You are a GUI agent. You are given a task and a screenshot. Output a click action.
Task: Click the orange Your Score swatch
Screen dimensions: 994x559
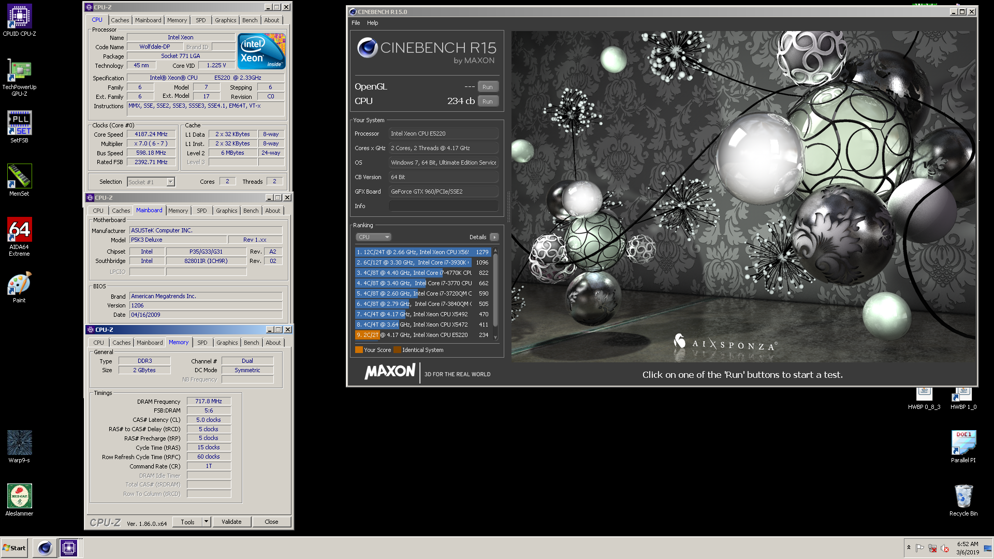(359, 350)
